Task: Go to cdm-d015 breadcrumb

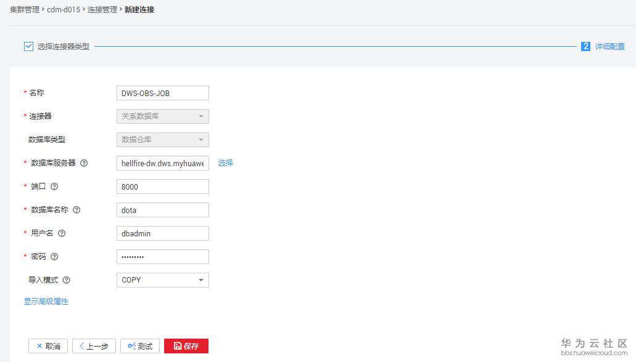Action: [64, 9]
